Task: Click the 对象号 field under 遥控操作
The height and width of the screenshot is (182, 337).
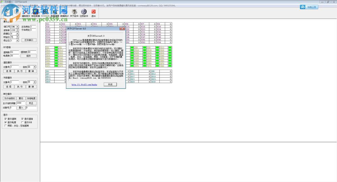Action: (x=14, y=67)
